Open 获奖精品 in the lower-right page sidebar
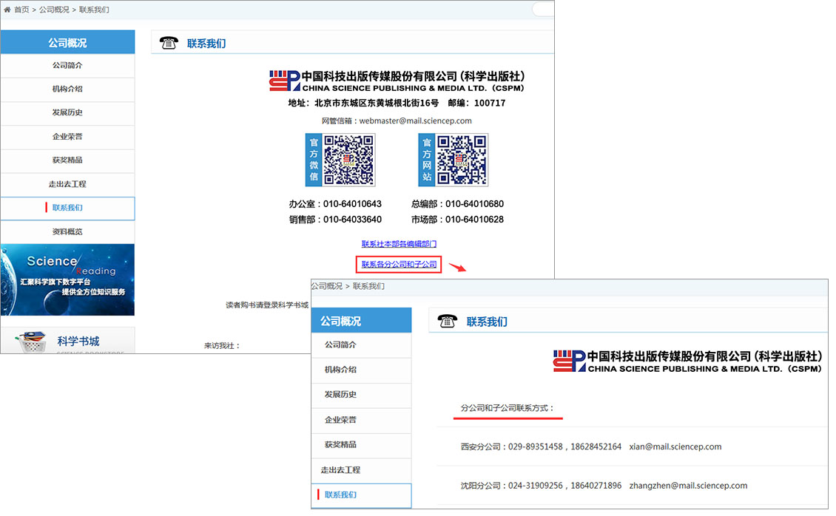 (362, 445)
